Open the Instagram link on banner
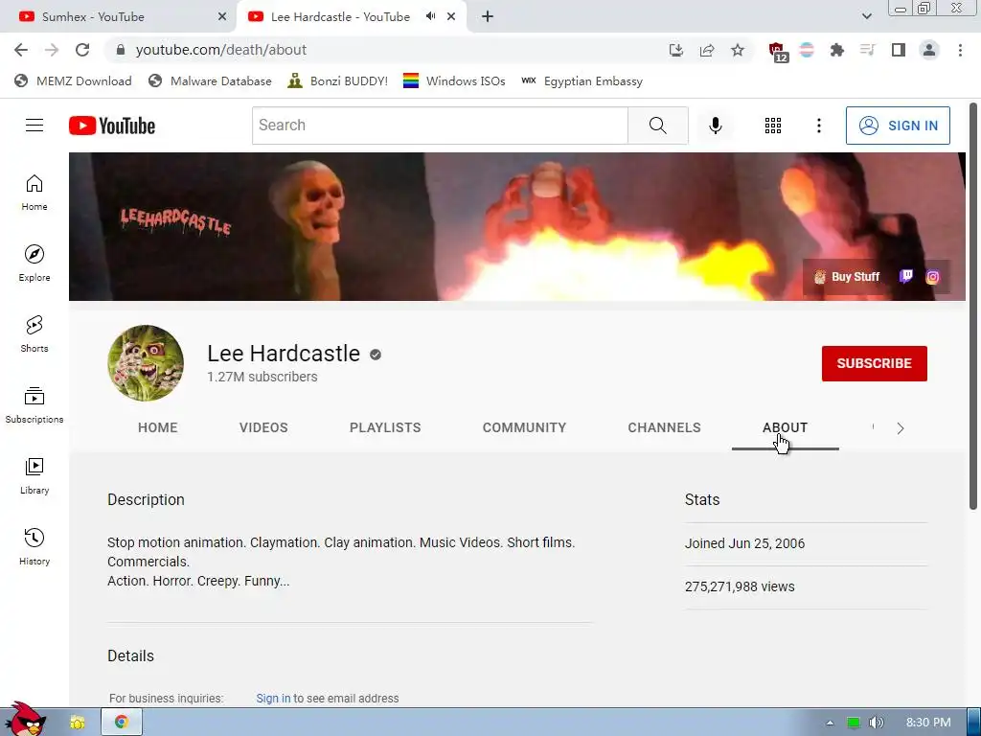This screenshot has height=736, width=981. click(932, 277)
